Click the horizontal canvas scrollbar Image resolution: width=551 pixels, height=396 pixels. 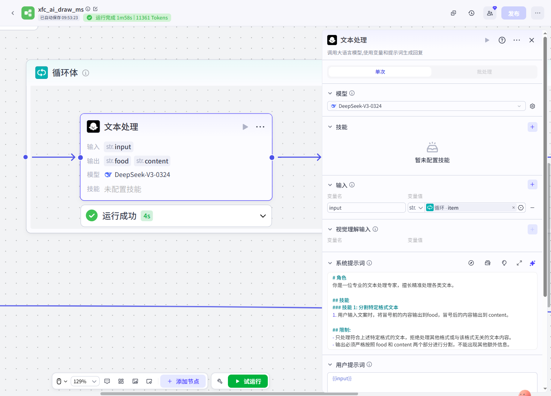[229, 394]
